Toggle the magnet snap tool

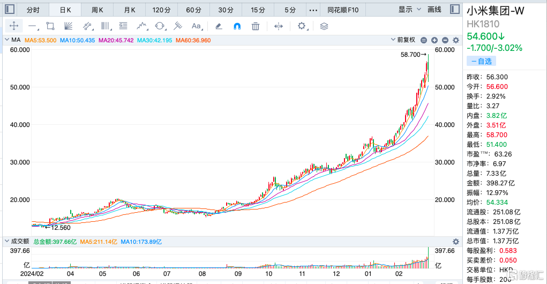(x=237, y=26)
